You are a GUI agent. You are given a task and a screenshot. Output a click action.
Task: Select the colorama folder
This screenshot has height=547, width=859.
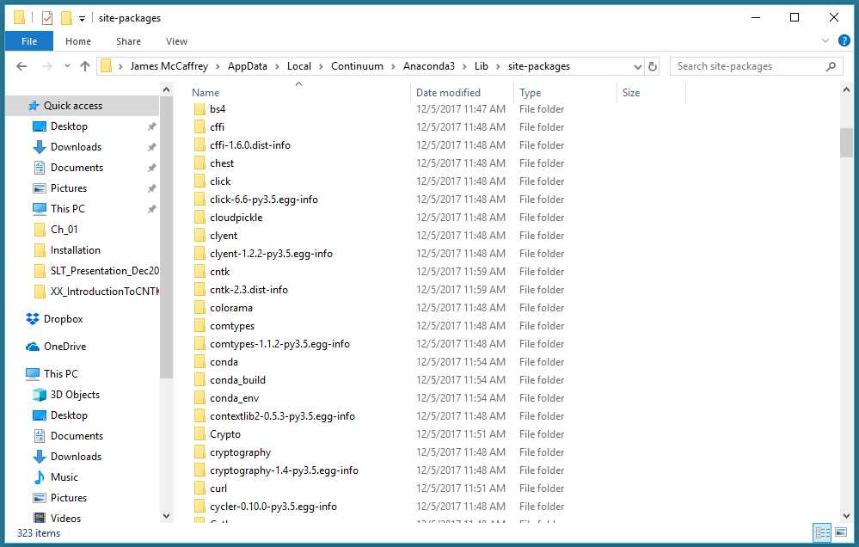[x=231, y=308]
